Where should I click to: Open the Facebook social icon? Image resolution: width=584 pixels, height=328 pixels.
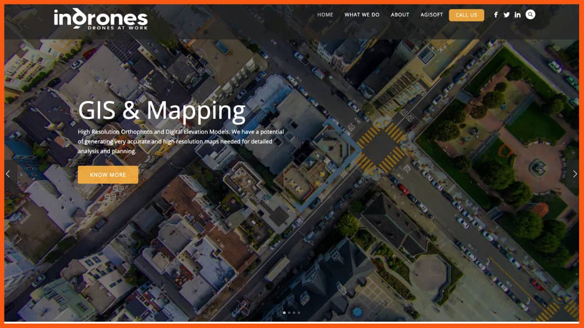[x=496, y=15]
